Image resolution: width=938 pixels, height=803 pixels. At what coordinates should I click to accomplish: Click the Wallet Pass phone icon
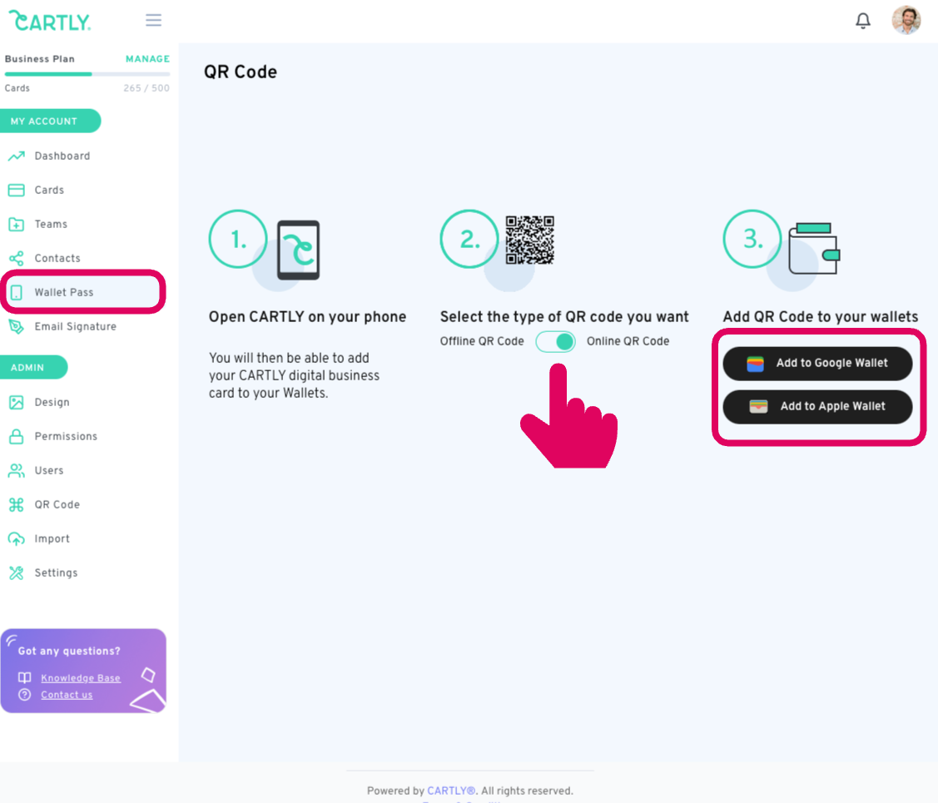[16, 292]
